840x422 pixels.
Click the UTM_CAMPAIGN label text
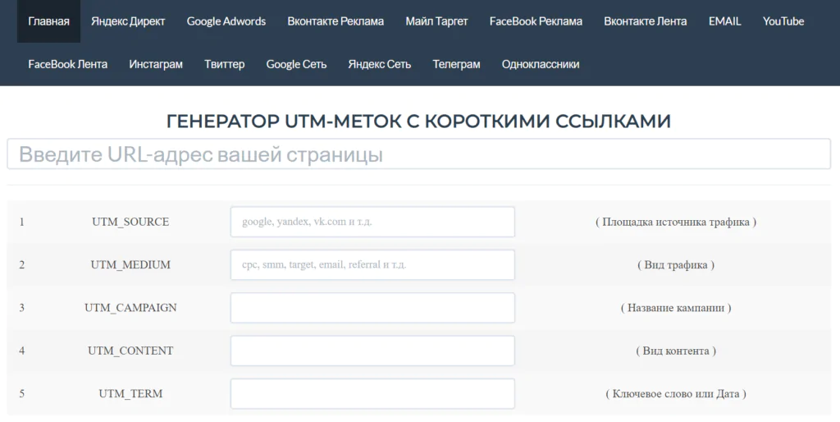point(130,308)
